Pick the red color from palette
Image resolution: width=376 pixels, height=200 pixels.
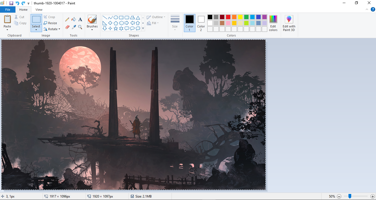tap(228, 17)
